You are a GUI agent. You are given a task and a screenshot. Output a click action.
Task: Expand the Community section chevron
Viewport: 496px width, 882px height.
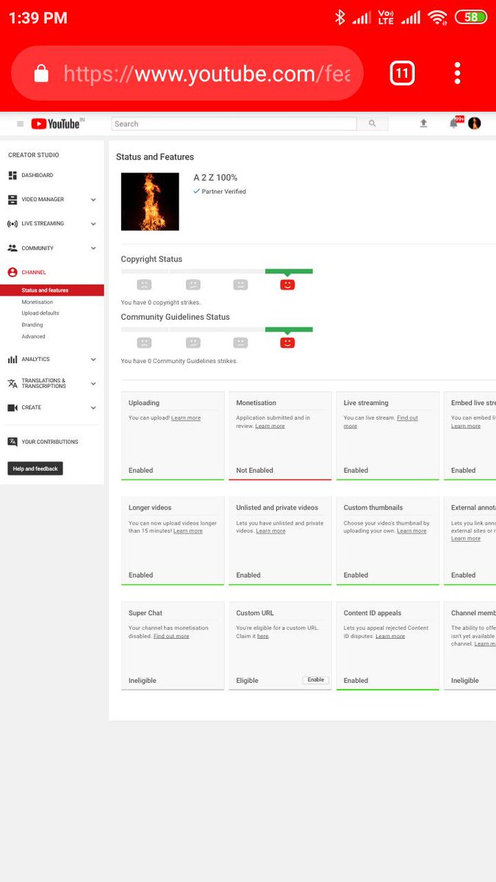click(93, 248)
